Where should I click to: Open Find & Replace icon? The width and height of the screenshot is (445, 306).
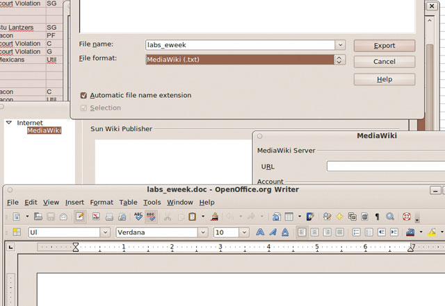(x=327, y=216)
